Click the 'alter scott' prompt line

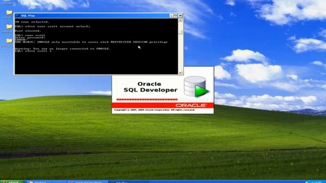coord(33,51)
